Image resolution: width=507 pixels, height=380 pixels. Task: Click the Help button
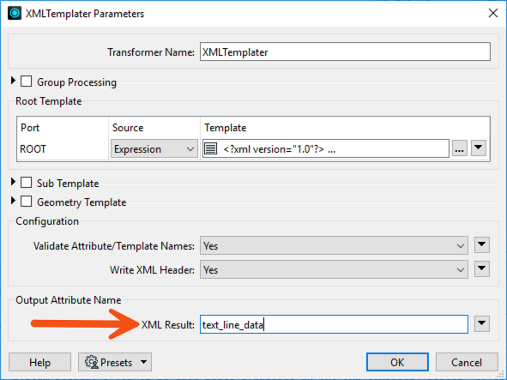coord(39,362)
